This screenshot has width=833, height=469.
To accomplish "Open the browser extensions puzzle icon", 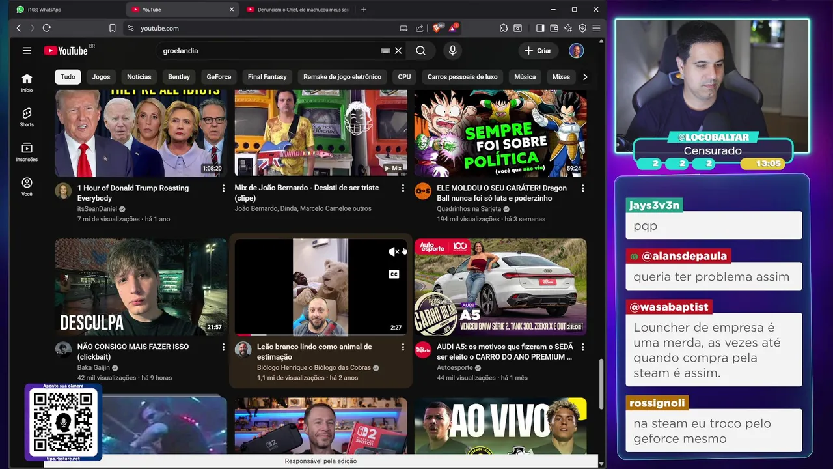I will [x=504, y=28].
